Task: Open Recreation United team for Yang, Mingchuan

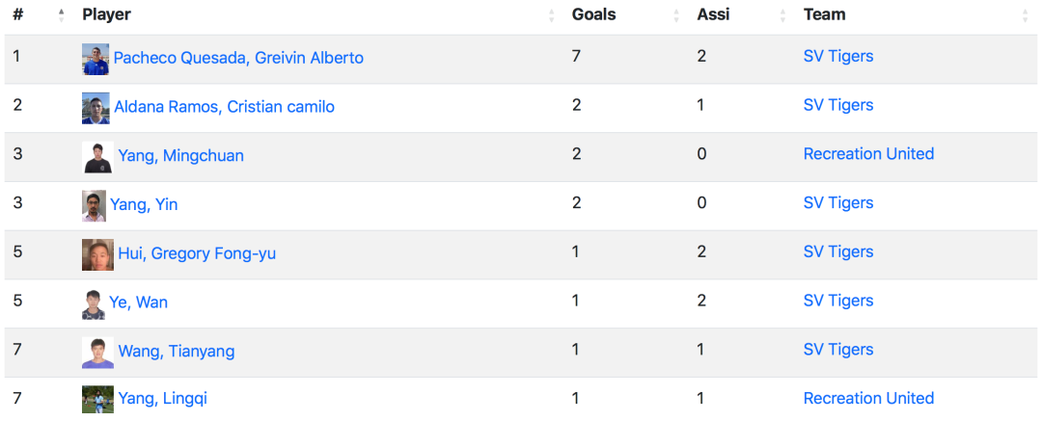Action: tap(868, 154)
